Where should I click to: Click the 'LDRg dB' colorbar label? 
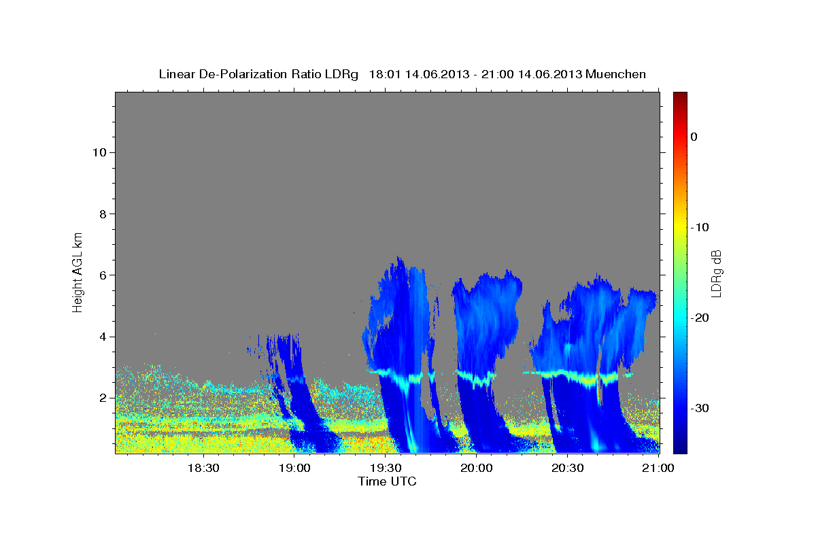(x=716, y=273)
